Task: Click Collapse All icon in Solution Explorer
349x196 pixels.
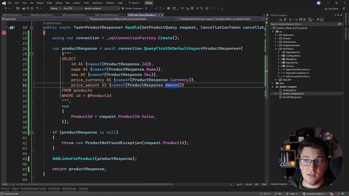Action: click(x=300, y=20)
